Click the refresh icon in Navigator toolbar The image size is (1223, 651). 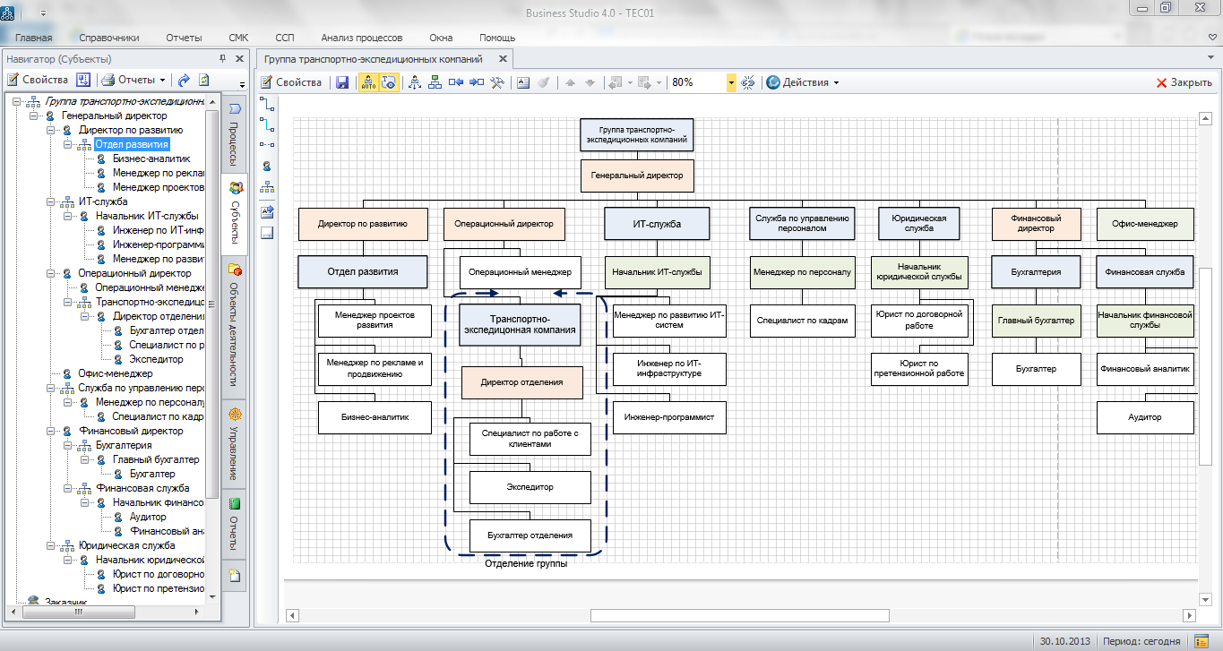203,80
